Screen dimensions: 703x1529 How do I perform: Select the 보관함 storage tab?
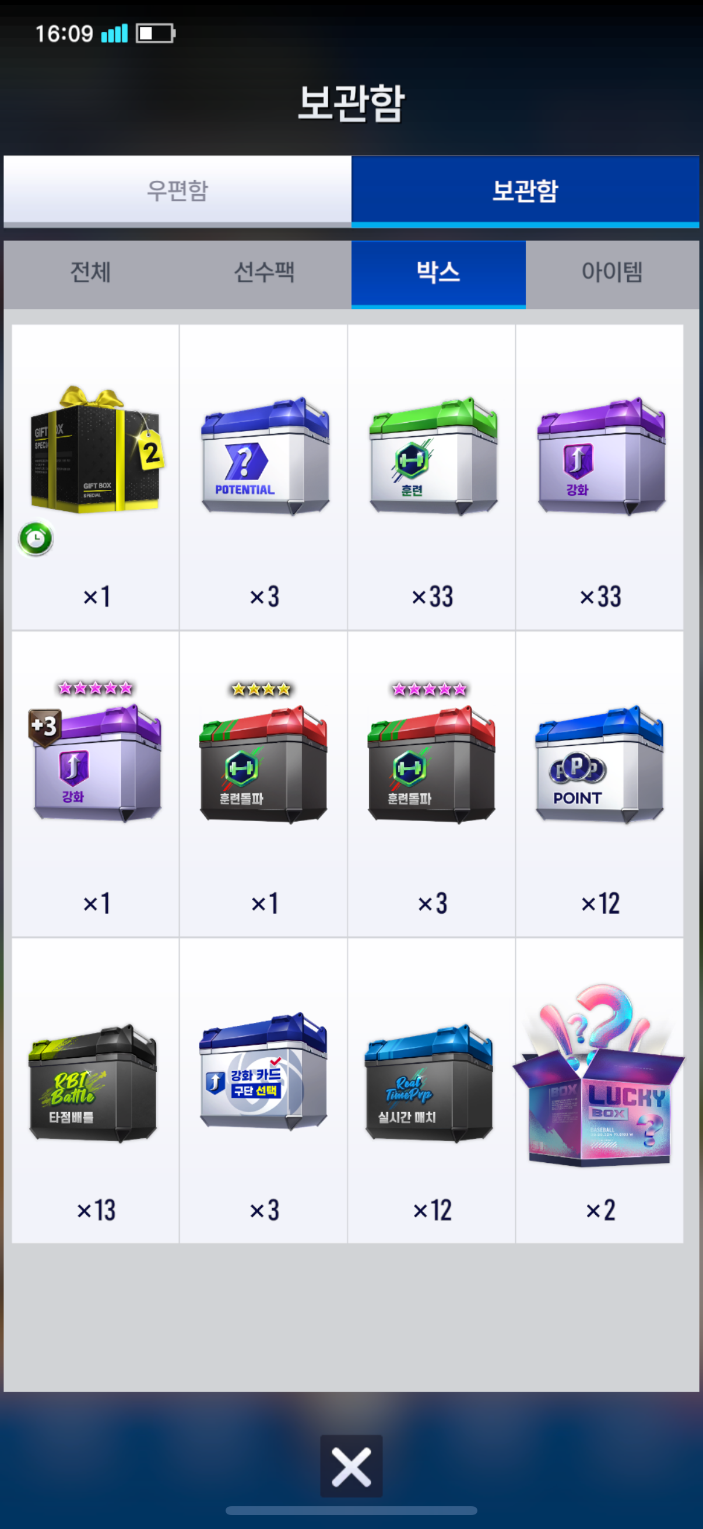click(525, 191)
